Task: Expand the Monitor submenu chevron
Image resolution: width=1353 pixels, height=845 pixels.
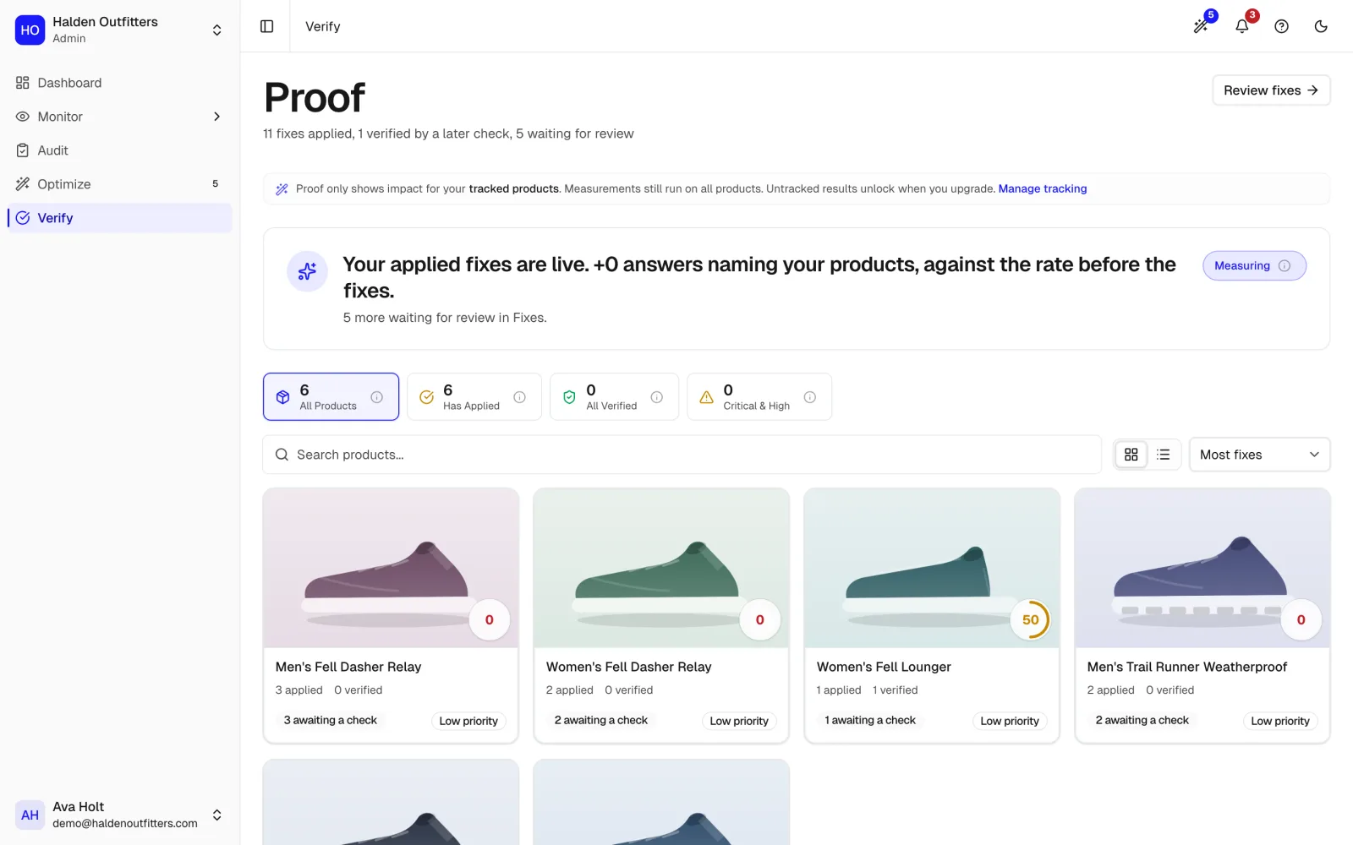Action: [x=217, y=117]
